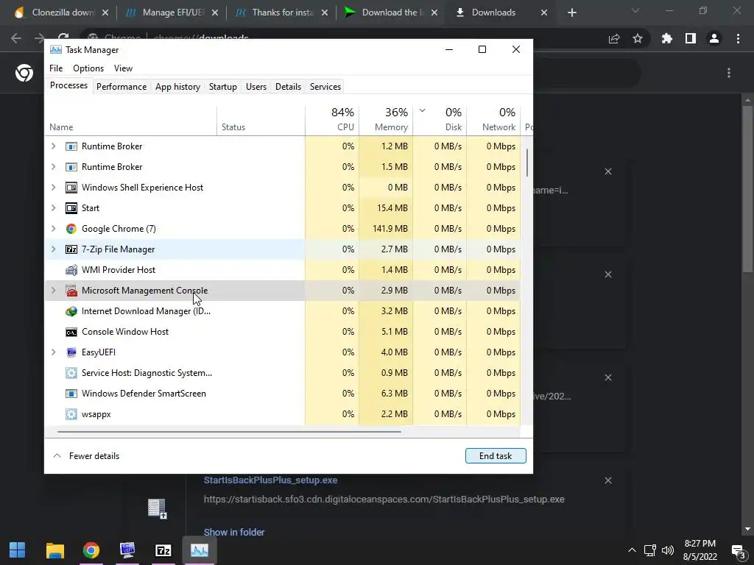Click the Google Chrome process icon
The height and width of the screenshot is (565, 754).
71,229
